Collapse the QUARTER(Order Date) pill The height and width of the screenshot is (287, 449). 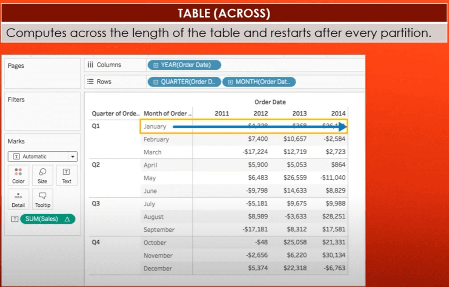point(157,81)
